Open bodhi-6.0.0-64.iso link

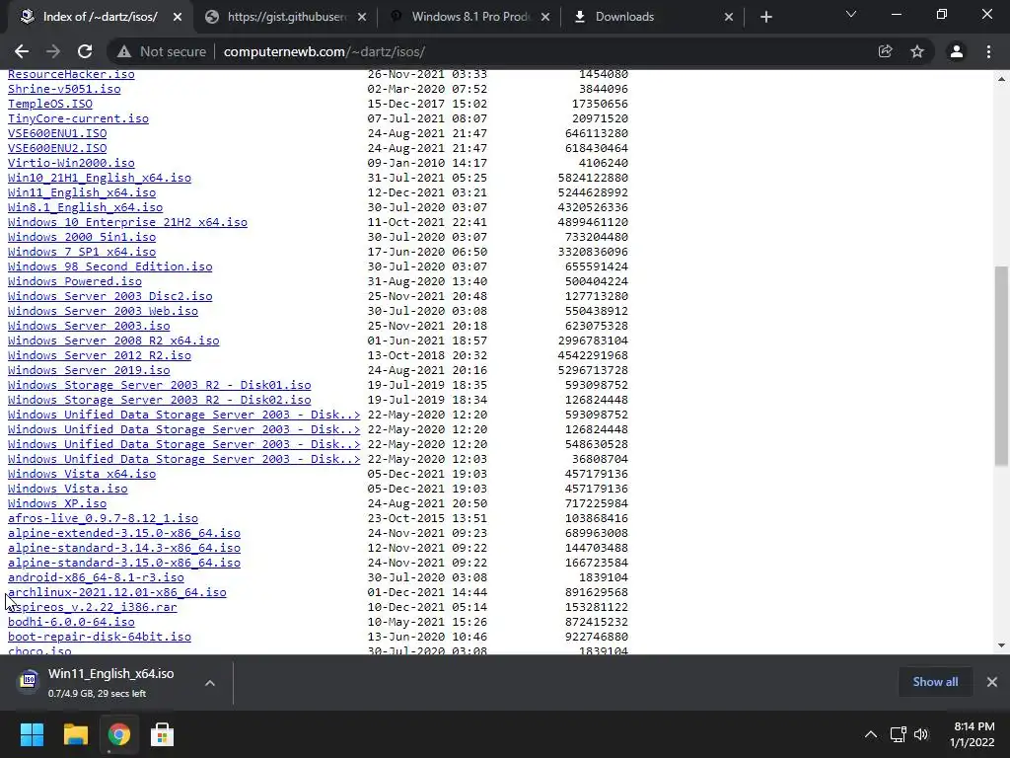[x=71, y=622]
